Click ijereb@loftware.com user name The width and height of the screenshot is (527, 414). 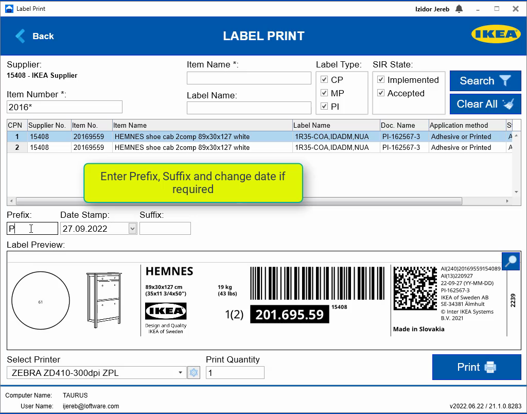pyautogui.click(x=91, y=406)
